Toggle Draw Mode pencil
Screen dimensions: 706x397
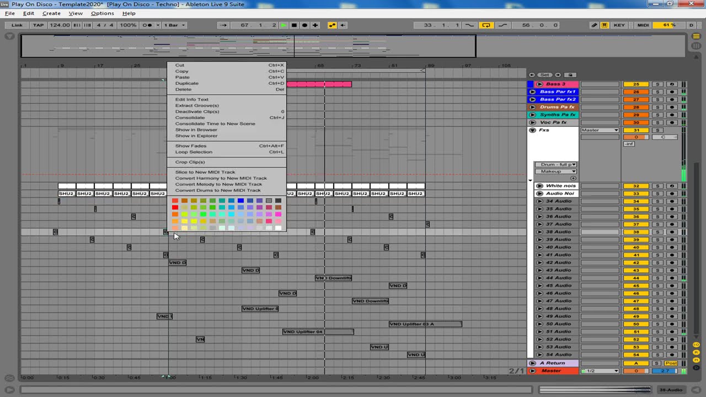click(x=595, y=25)
